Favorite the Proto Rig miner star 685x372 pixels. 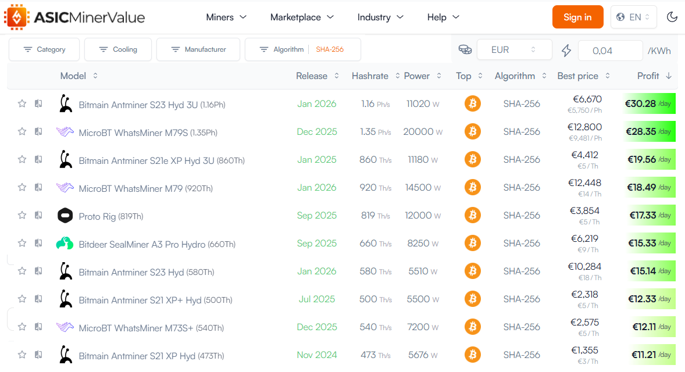tap(22, 215)
